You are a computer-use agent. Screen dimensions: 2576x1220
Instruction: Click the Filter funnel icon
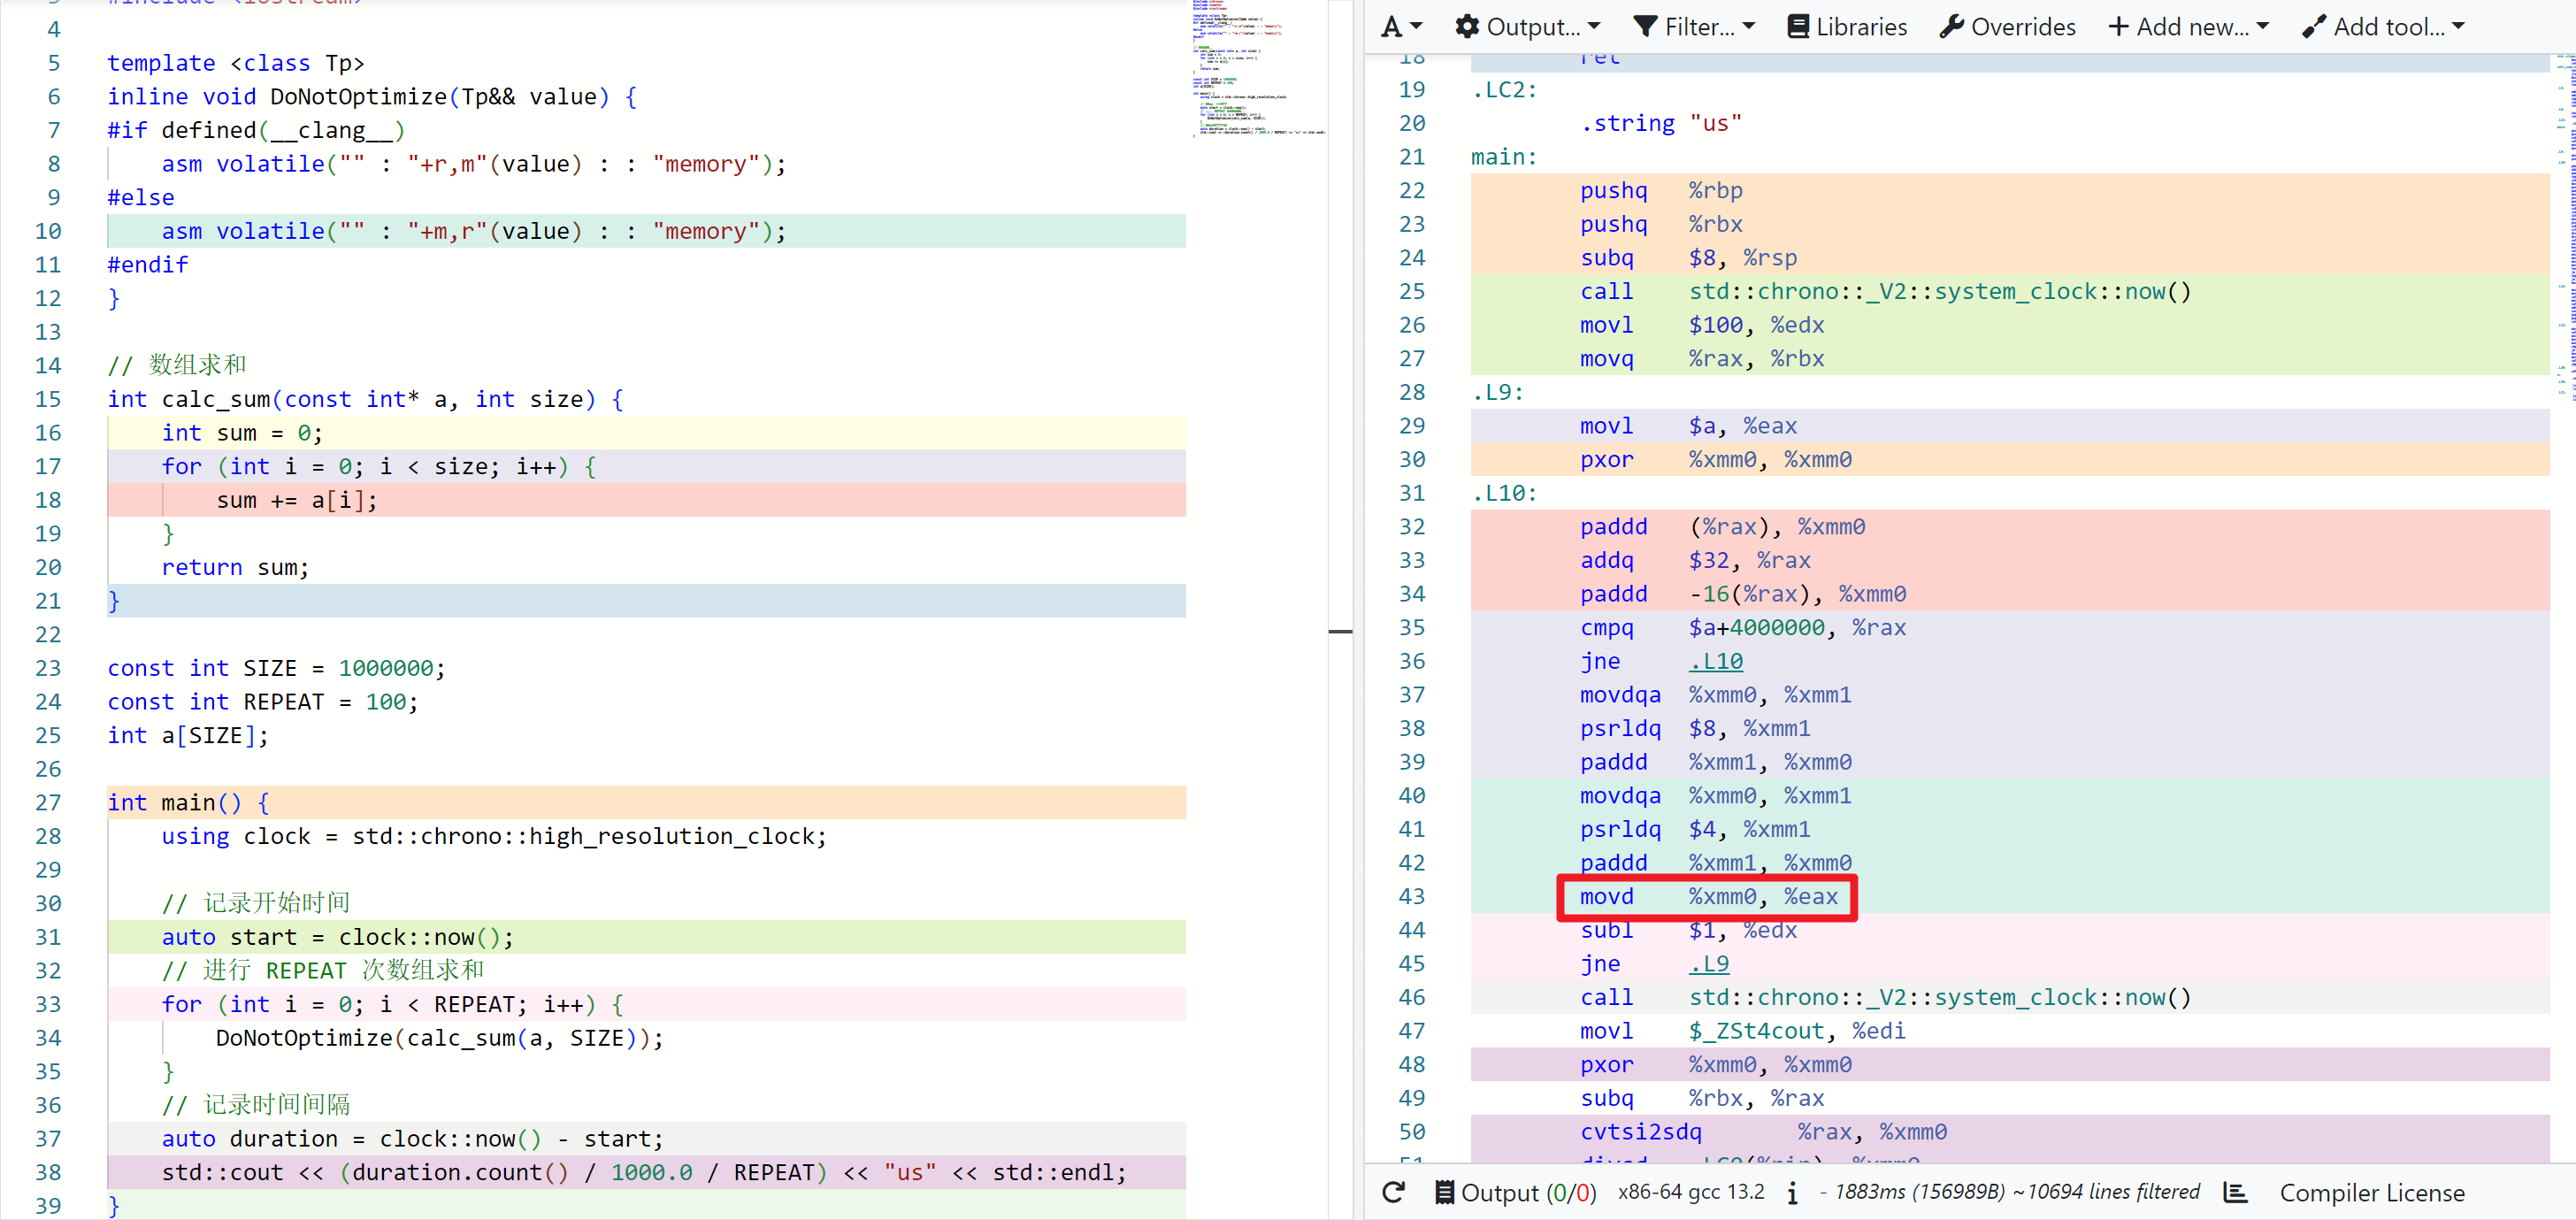click(1645, 27)
